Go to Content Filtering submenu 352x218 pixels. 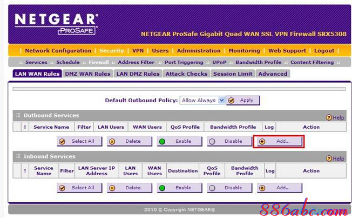tap(312, 62)
